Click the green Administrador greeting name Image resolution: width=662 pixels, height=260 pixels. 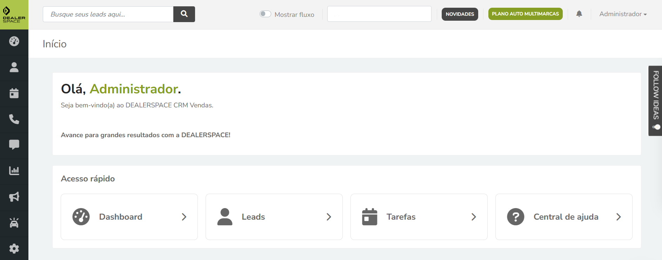(134, 89)
